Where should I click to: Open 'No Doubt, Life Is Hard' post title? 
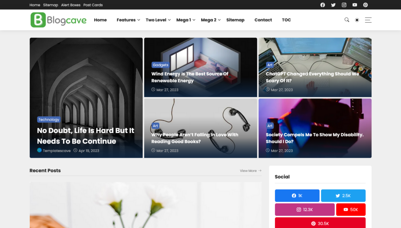[x=86, y=136]
